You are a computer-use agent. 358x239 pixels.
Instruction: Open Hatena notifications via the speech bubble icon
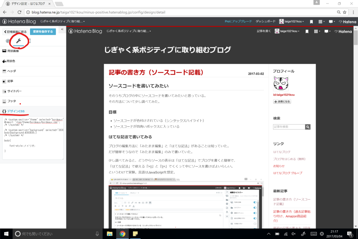pyautogui.click(x=331, y=21)
